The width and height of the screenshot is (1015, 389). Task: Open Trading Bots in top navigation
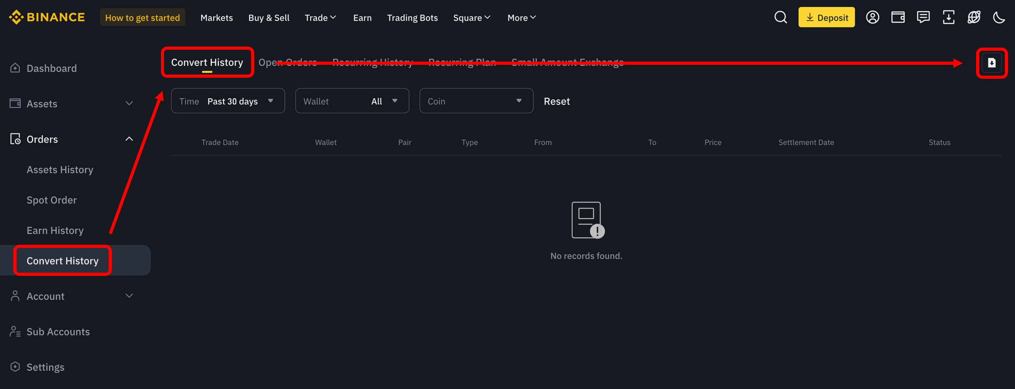click(412, 18)
